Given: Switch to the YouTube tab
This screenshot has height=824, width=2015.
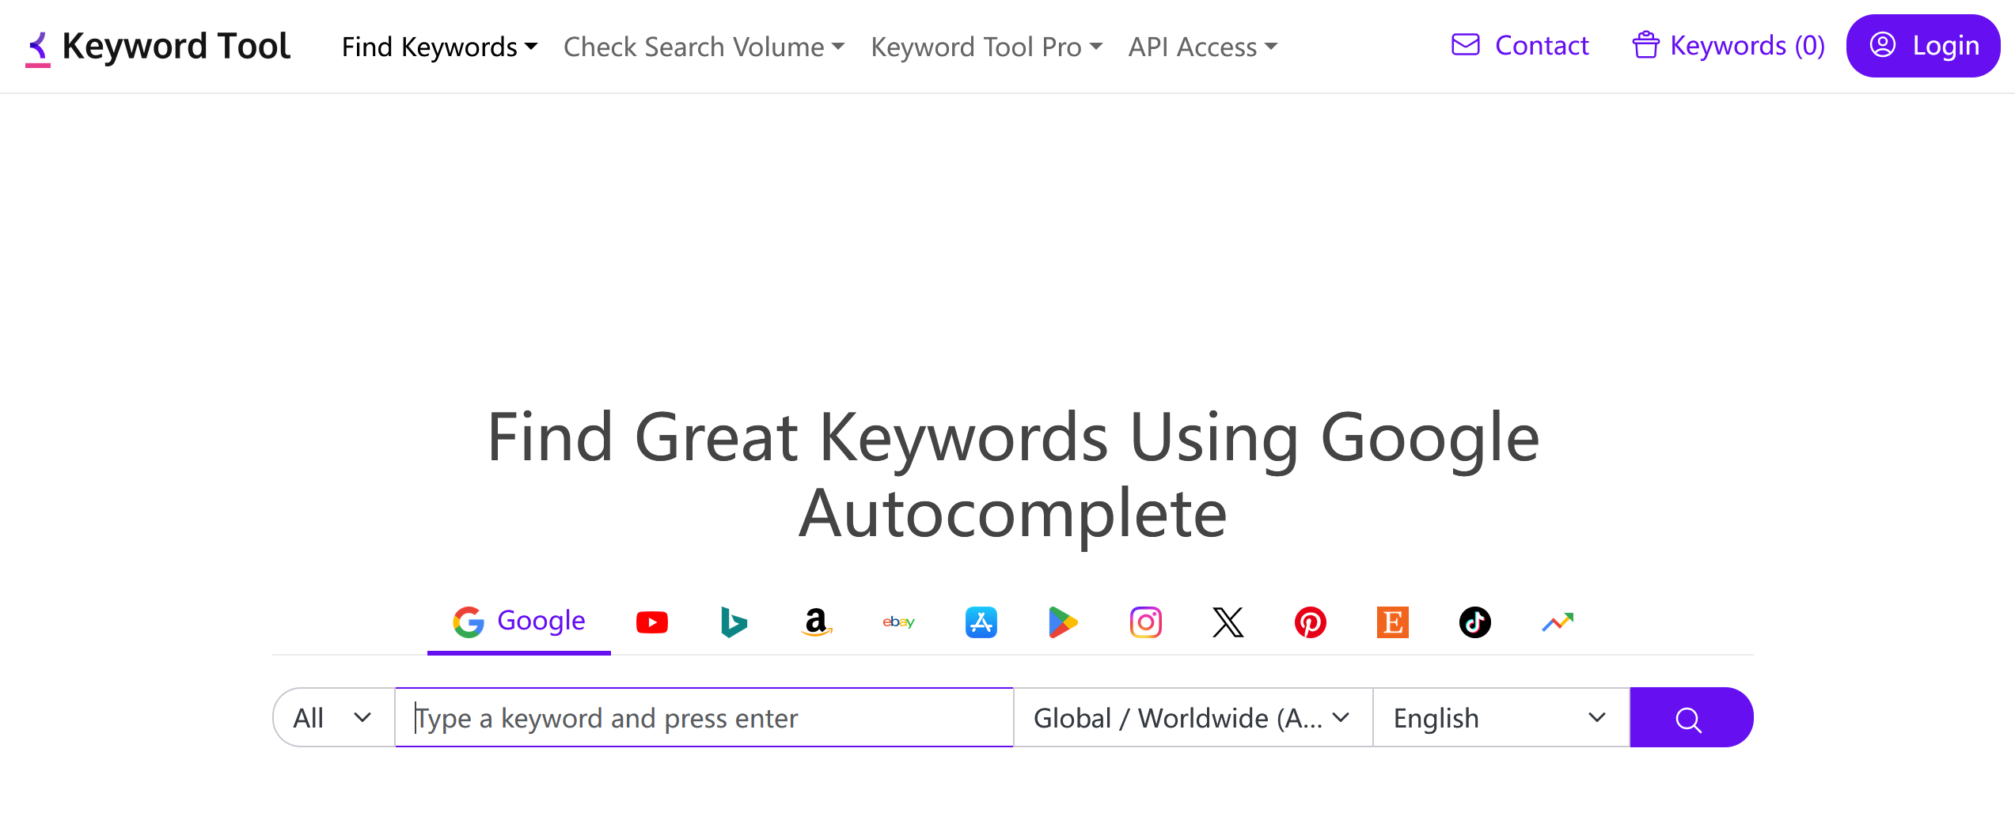Looking at the screenshot, I should (x=652, y=622).
